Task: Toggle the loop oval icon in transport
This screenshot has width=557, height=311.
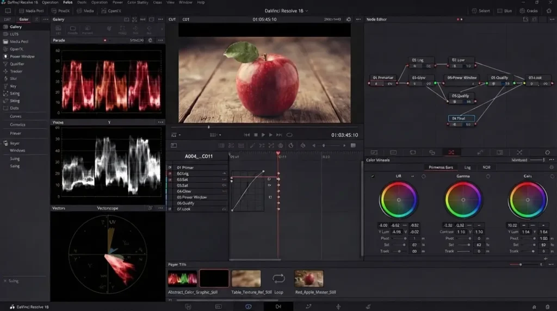Action: coord(289,135)
